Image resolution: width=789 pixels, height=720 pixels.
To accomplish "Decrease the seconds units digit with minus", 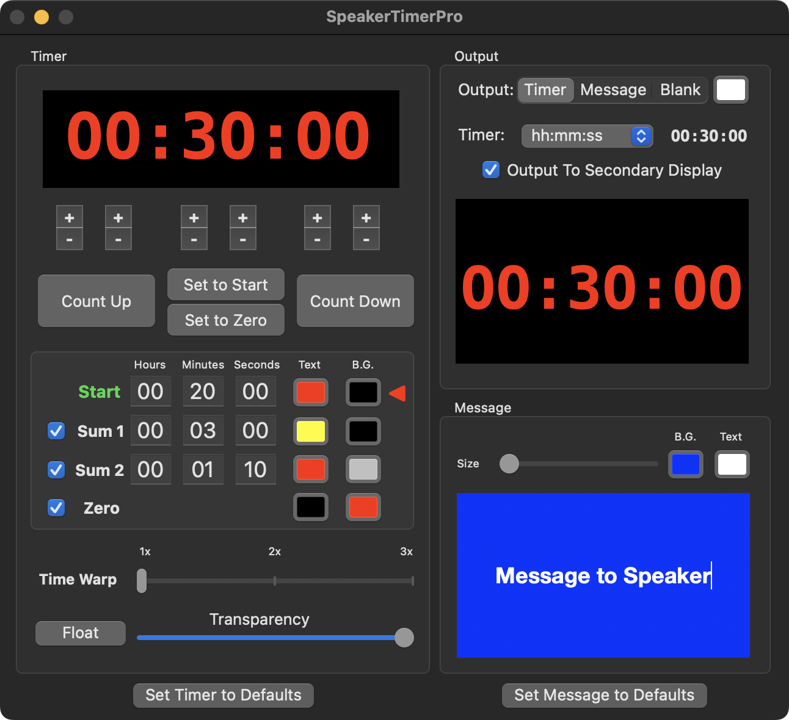I will (x=366, y=239).
